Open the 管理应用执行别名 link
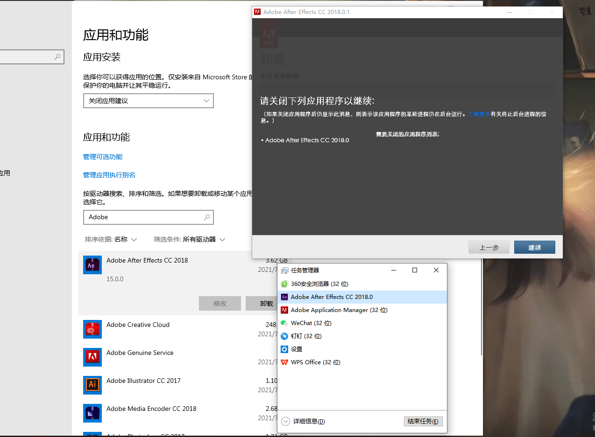This screenshot has width=595, height=437. 109,175
